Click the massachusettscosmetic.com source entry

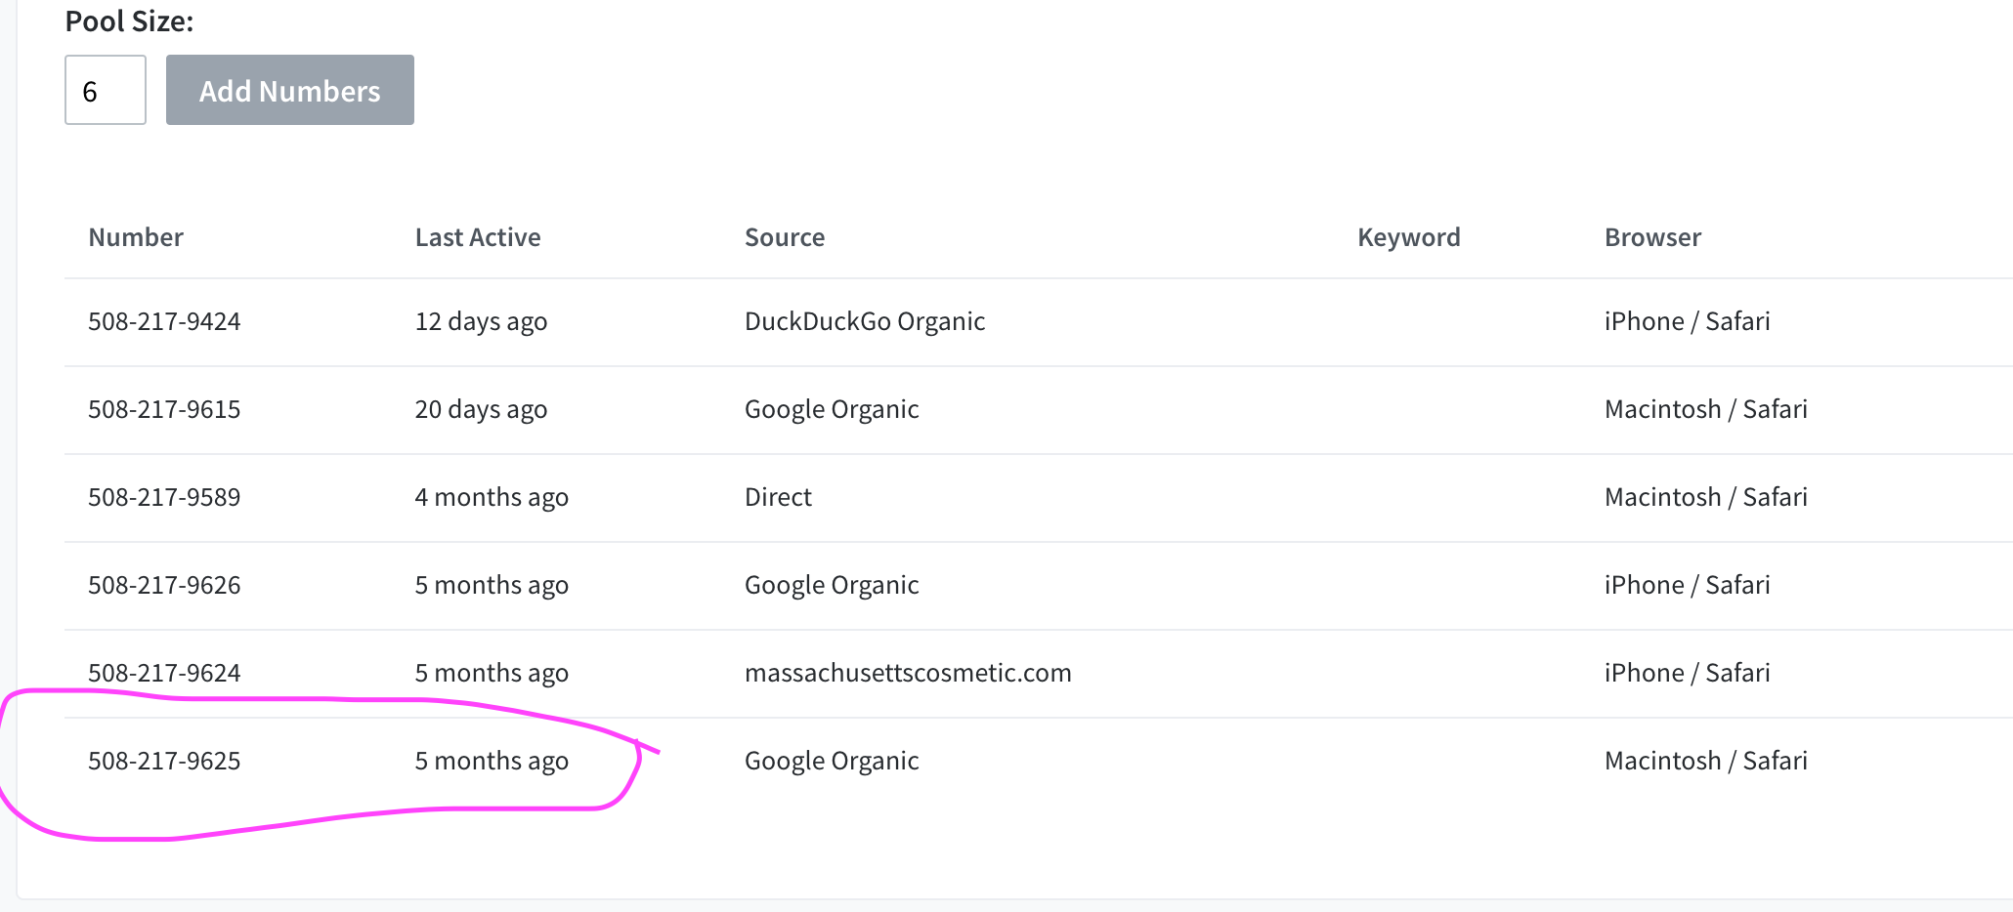point(908,673)
